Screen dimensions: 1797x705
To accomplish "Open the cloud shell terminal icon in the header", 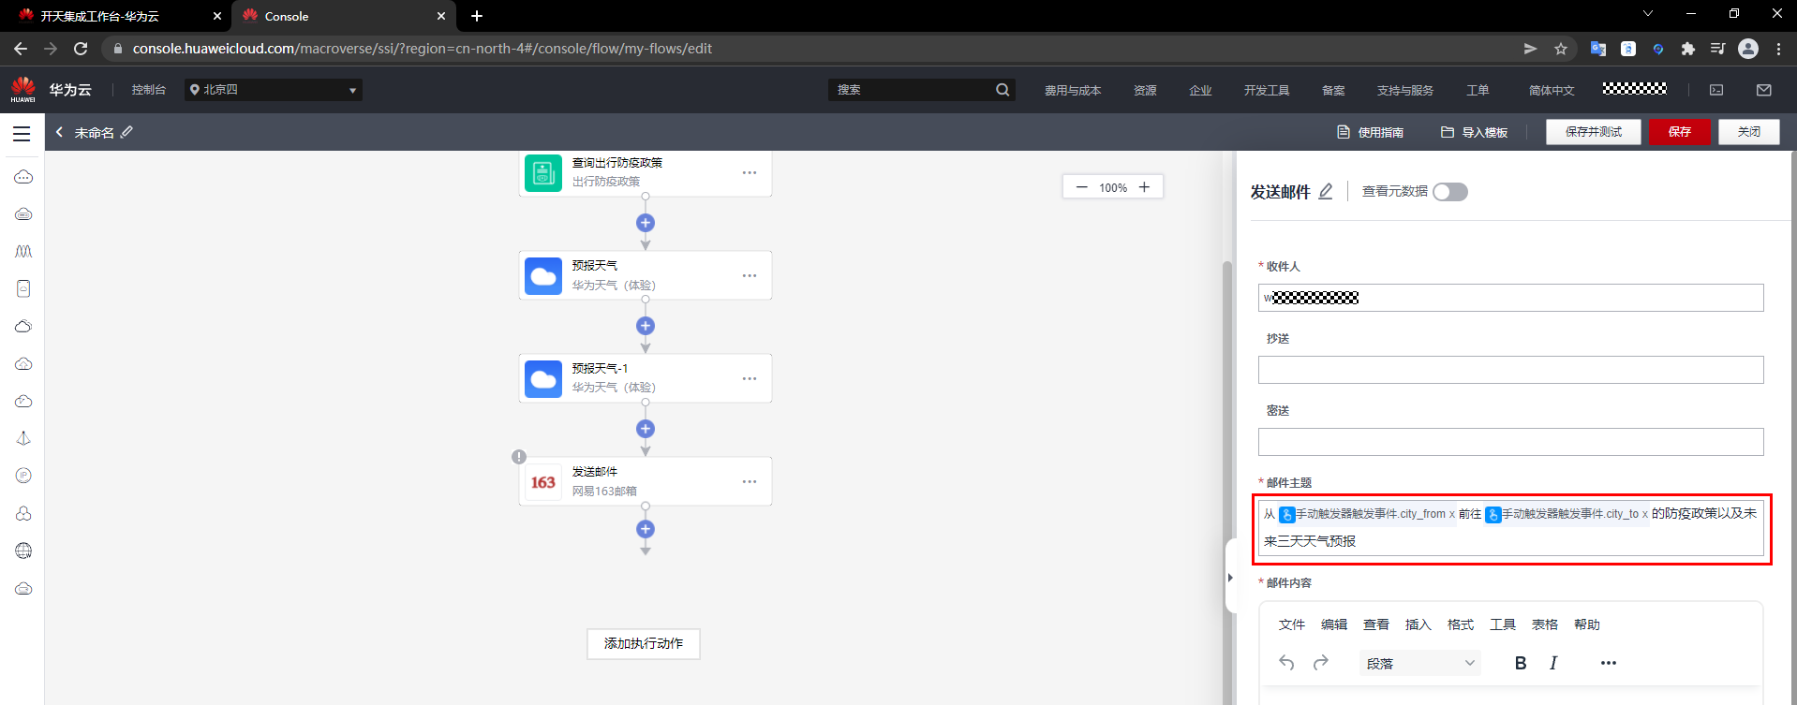I will pyautogui.click(x=1716, y=90).
